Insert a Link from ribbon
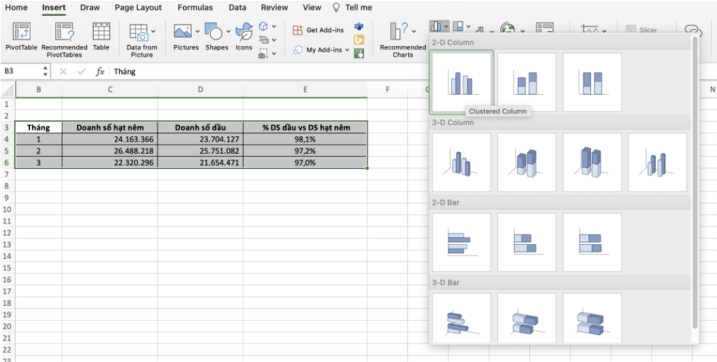The image size is (717, 362). (694, 31)
